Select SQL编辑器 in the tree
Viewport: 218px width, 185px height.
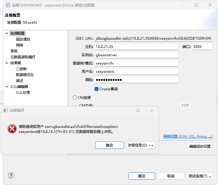pos(19,87)
